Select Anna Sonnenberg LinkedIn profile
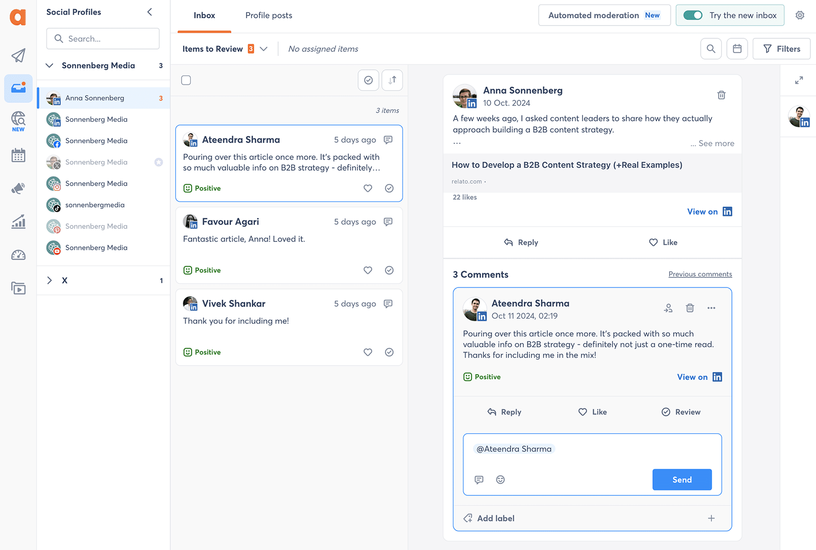 (x=104, y=98)
